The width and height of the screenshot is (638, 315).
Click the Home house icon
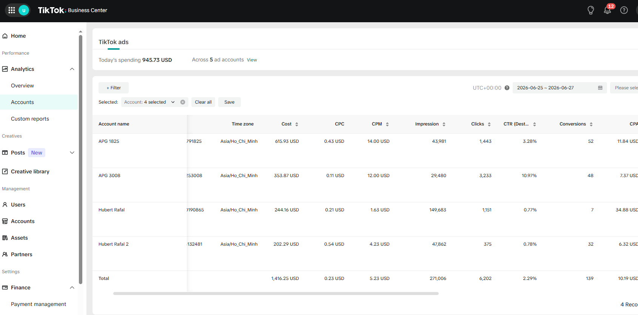[5, 36]
